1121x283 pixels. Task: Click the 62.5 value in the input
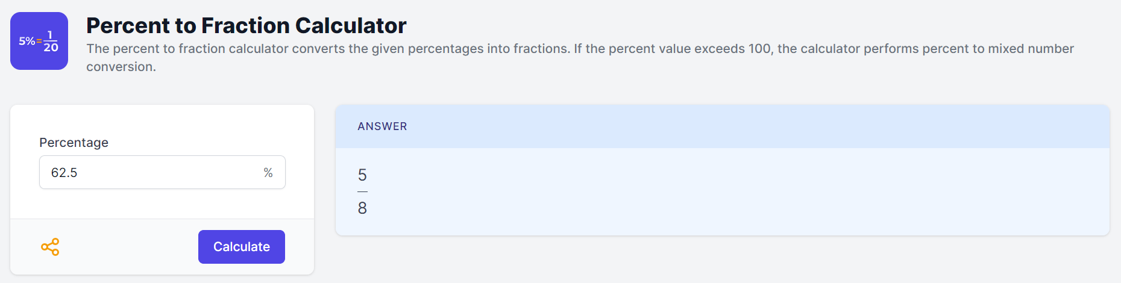[64, 173]
